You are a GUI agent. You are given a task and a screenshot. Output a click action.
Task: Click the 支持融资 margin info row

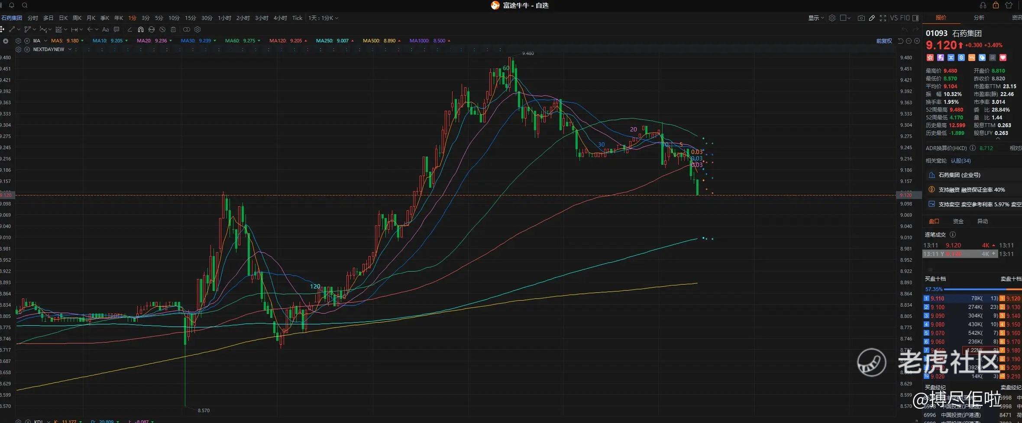(971, 189)
